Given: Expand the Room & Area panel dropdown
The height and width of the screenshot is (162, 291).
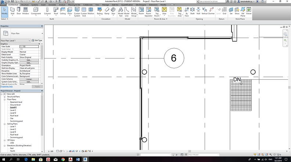Looking at the screenshot, I should point(161,19).
